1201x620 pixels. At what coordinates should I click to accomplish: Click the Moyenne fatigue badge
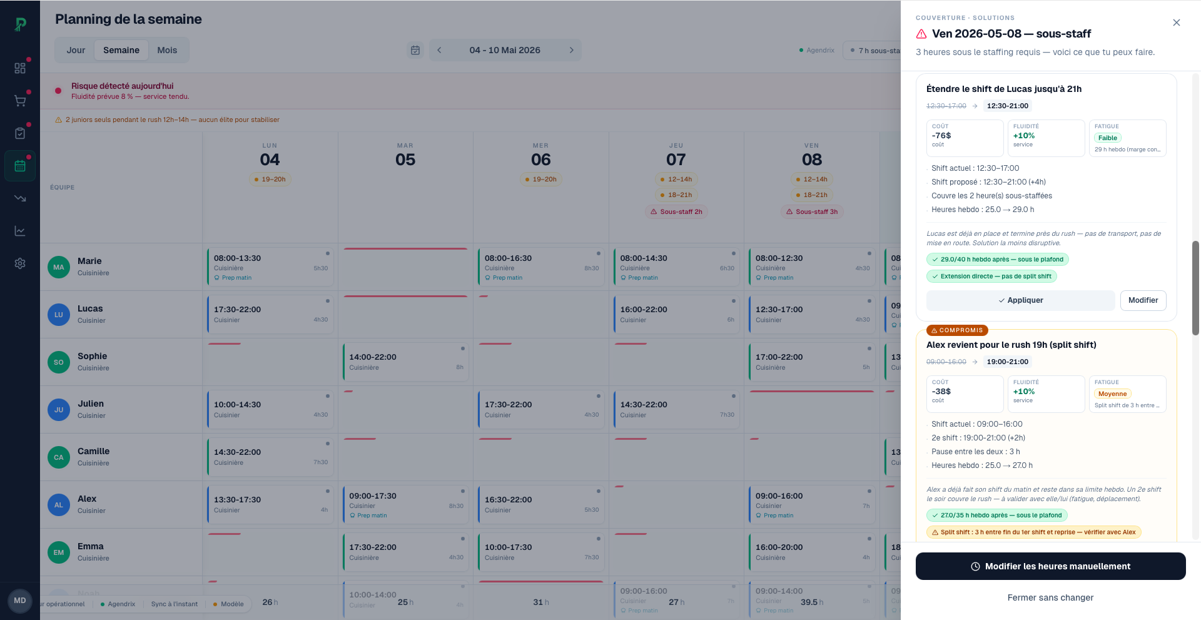1112,394
